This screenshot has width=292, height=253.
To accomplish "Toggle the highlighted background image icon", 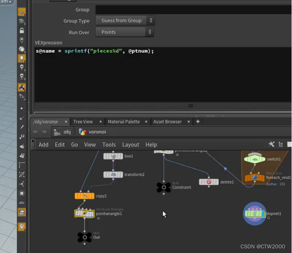I will pyautogui.click(x=21, y=212).
